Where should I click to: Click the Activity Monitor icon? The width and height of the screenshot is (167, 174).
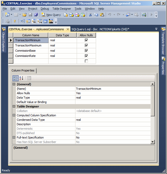coord(144,15)
